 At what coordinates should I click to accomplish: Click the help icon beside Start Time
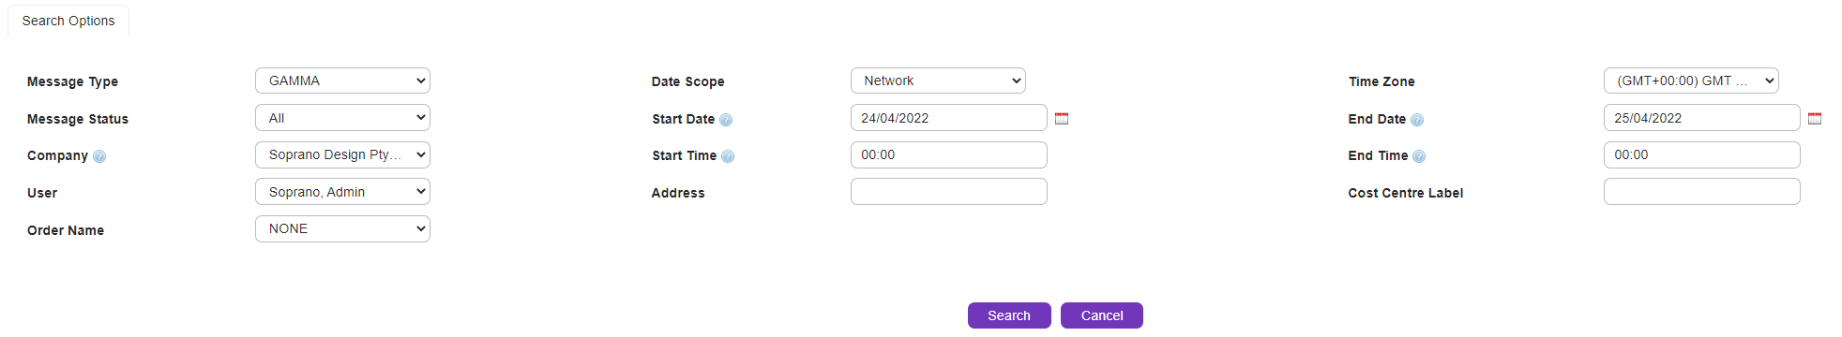pos(728,156)
